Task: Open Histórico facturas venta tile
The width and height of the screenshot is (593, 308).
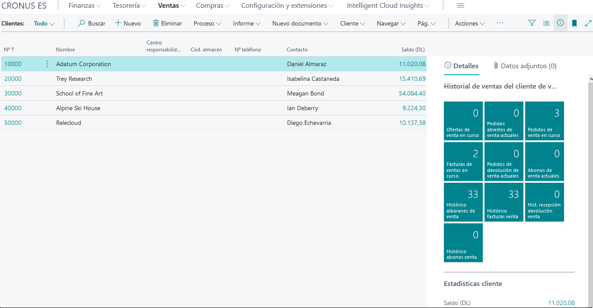Action: (x=504, y=202)
